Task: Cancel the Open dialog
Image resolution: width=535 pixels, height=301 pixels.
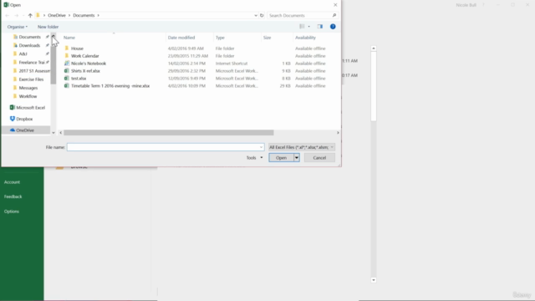Action: pyautogui.click(x=319, y=158)
